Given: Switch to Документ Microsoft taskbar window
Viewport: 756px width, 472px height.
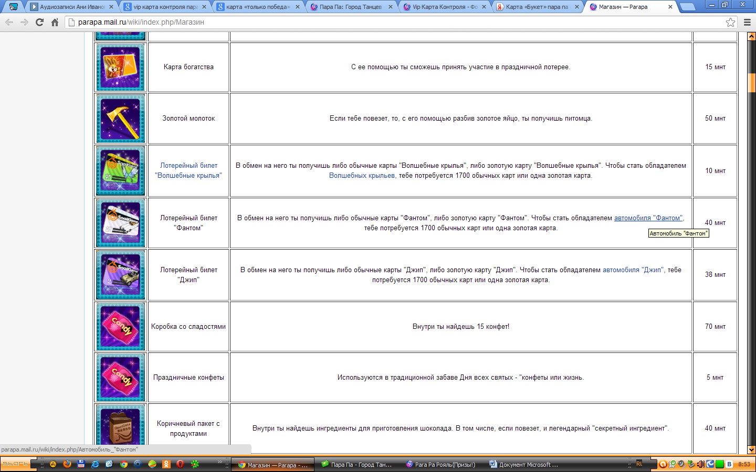Looking at the screenshot, I should click(524, 465).
